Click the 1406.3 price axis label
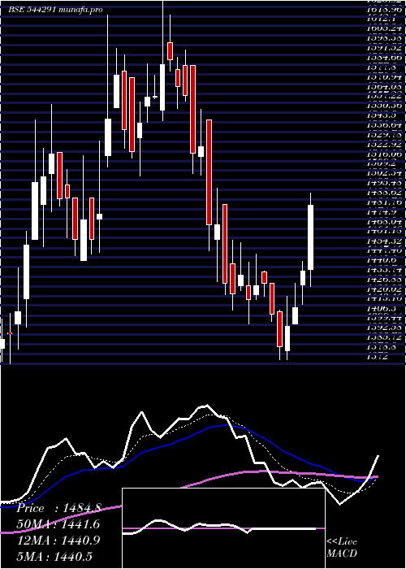 (381, 308)
